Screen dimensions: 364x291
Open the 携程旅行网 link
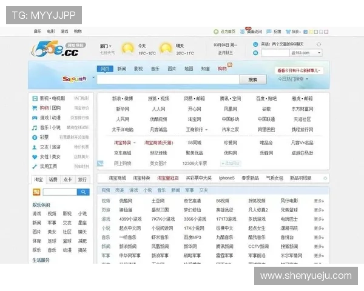pos(302,130)
